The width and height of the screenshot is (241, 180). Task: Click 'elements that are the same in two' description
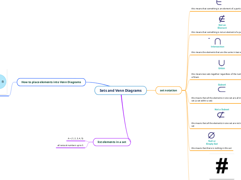coord(216,52)
